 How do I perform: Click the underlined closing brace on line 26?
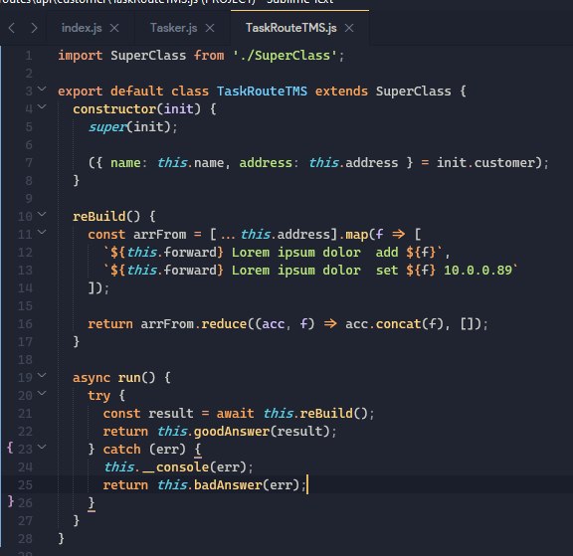point(92,503)
